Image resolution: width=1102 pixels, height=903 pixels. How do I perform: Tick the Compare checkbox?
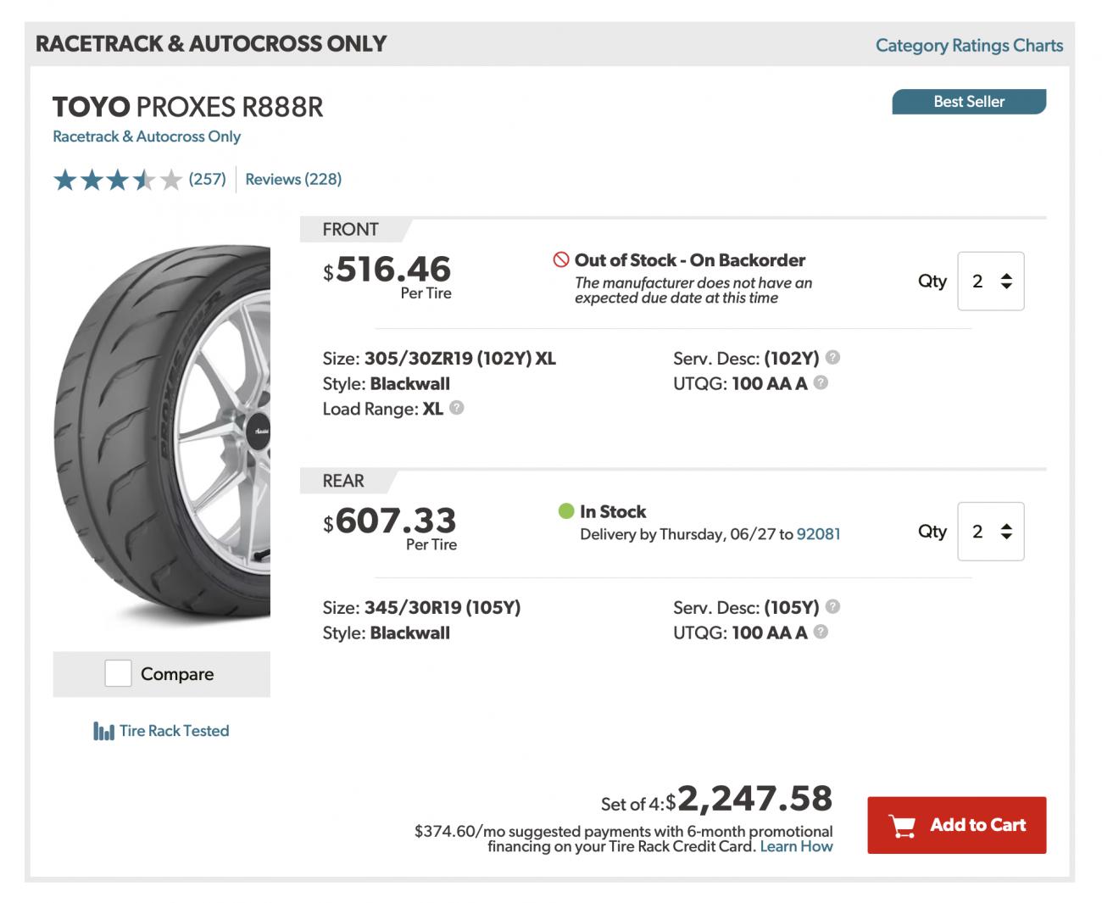[x=118, y=673]
